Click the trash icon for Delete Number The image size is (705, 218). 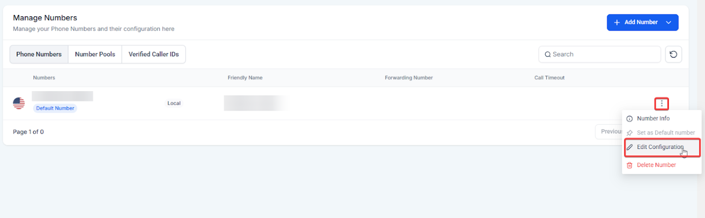pyautogui.click(x=629, y=165)
